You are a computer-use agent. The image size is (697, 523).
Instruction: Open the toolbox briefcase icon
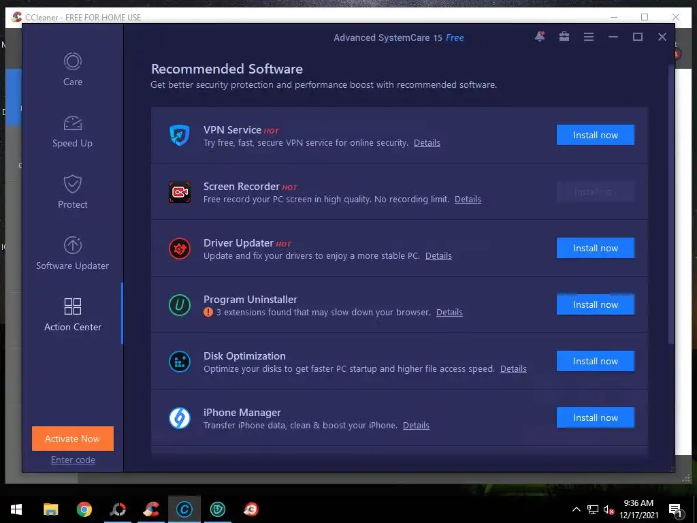(x=564, y=37)
